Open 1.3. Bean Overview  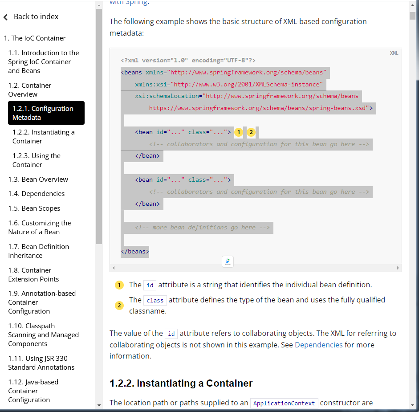(38, 179)
